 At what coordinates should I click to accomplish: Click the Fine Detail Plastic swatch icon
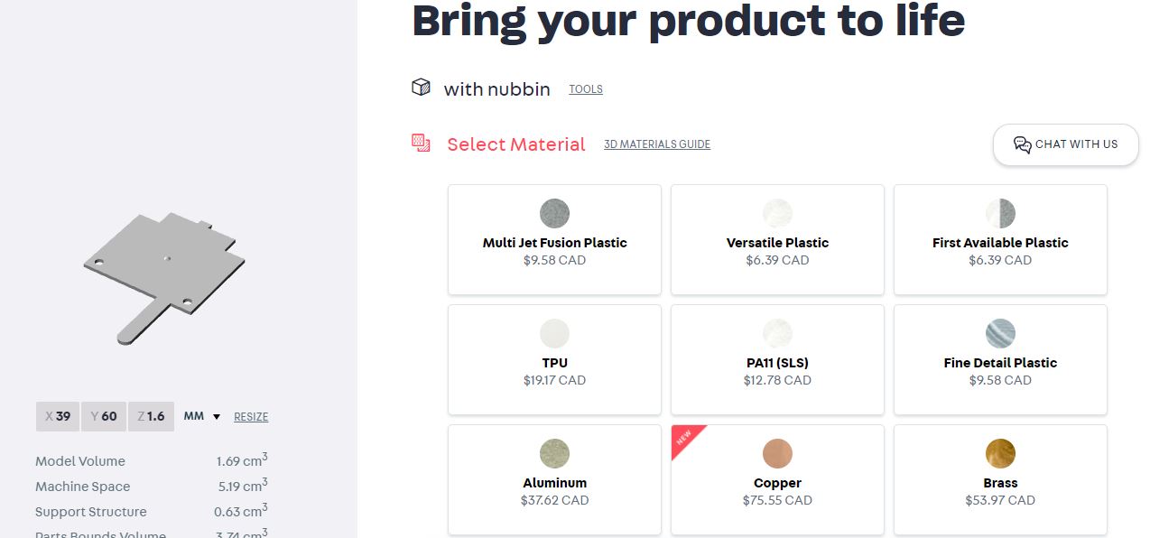[1000, 334]
